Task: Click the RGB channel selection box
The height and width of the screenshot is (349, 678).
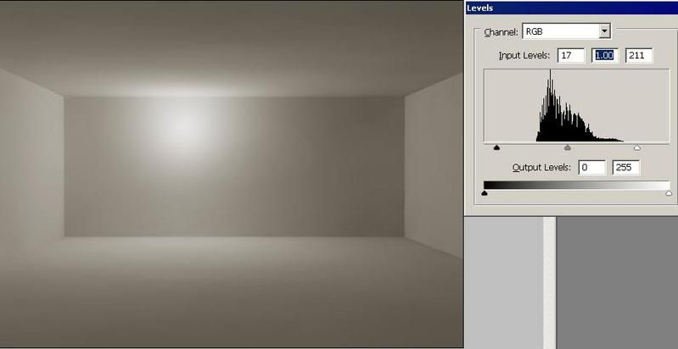Action: tap(560, 31)
